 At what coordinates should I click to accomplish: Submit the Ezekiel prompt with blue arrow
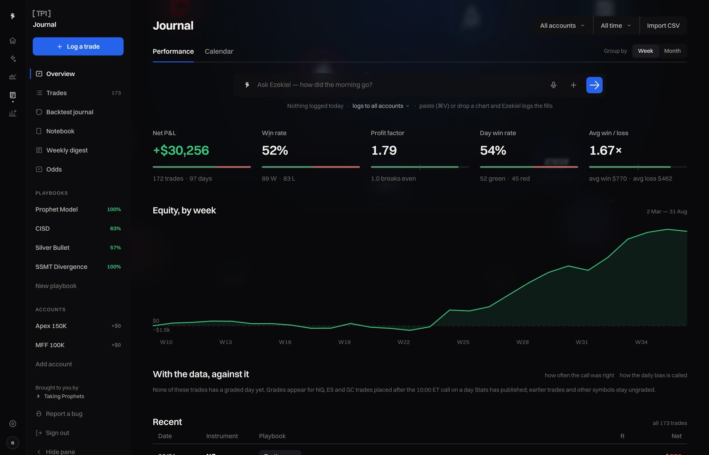(594, 85)
